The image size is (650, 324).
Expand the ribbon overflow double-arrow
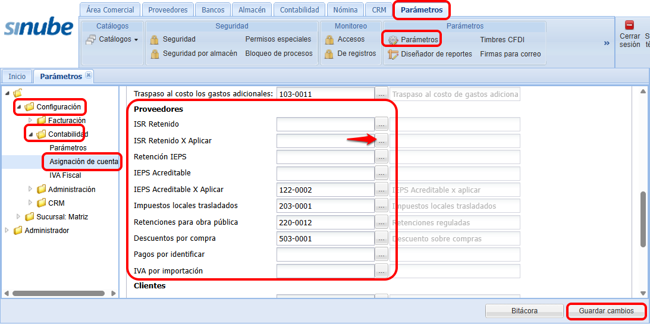pos(607,43)
